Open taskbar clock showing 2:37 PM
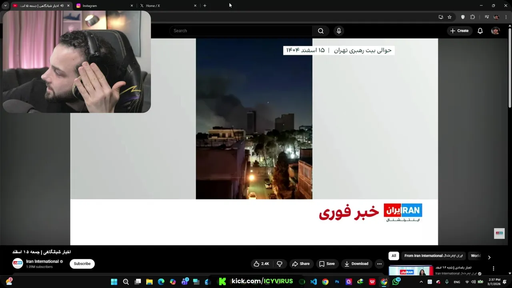Viewport: 512px width, 288px height. (494, 282)
